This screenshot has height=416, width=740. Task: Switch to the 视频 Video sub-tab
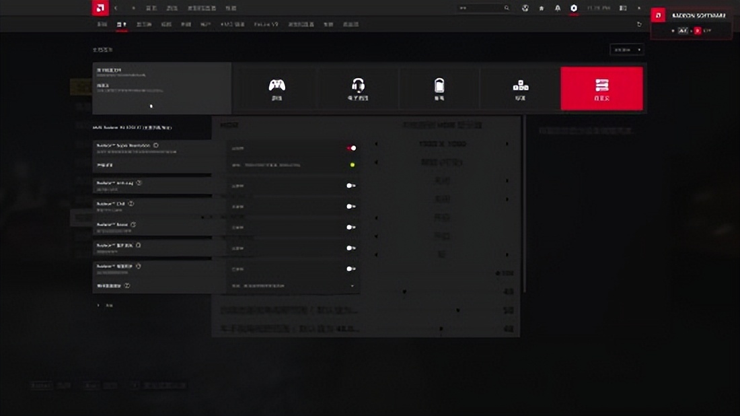[x=166, y=24]
